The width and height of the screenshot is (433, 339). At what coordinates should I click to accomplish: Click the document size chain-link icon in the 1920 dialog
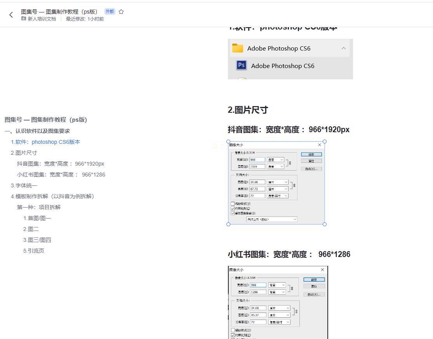click(294, 185)
